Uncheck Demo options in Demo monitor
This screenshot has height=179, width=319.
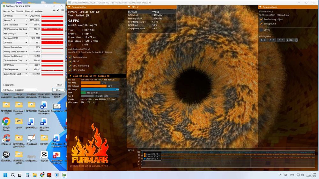pyautogui.click(x=70, y=57)
